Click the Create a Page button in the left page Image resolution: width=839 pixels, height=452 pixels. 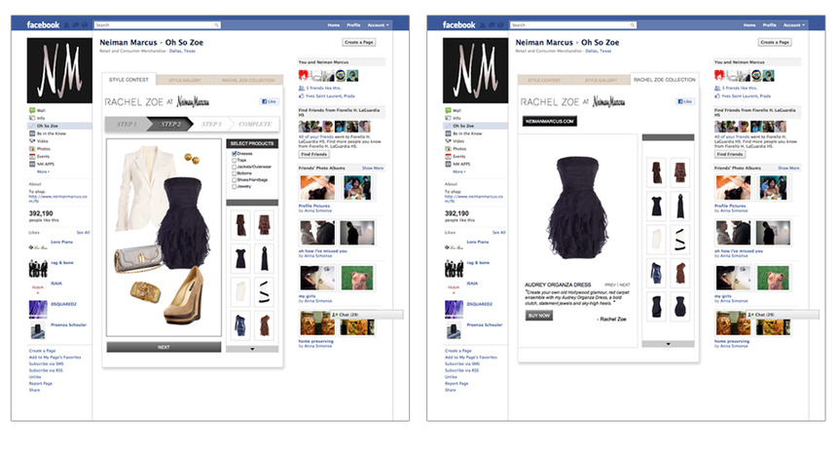click(x=358, y=42)
